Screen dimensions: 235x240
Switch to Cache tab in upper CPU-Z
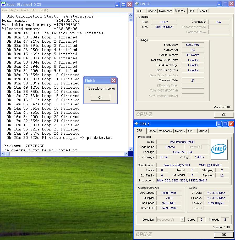[152, 11]
